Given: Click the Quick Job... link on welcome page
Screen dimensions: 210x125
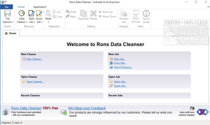Looking at the screenshot, I should 120,86.
